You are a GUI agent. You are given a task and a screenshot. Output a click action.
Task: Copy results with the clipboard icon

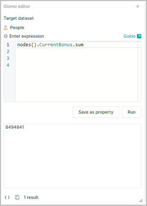coord(17,197)
